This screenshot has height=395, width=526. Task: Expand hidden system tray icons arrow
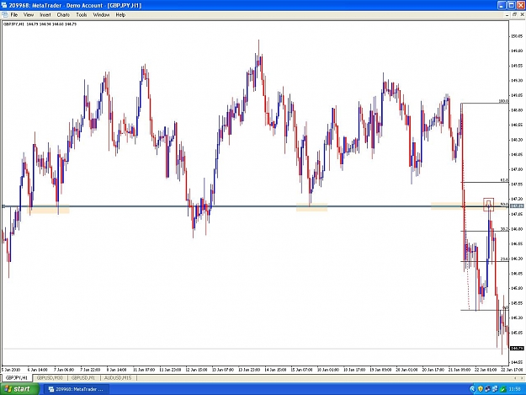[473, 389]
